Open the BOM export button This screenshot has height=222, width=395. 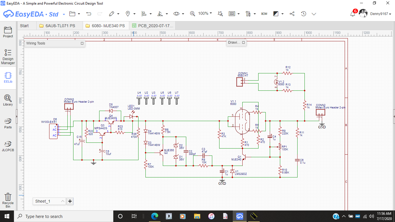[x=264, y=14]
